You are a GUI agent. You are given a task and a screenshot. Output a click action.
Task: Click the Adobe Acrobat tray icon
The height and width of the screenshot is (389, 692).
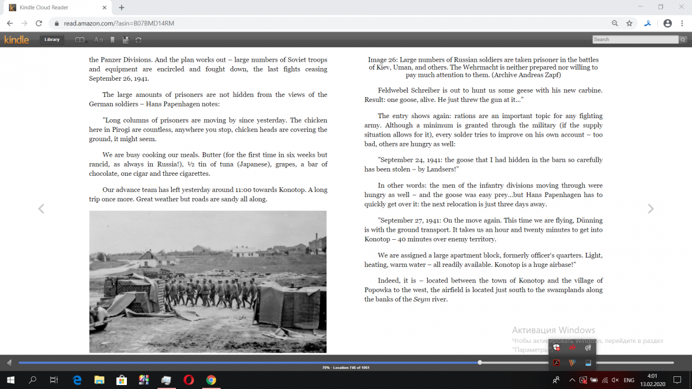click(557, 363)
